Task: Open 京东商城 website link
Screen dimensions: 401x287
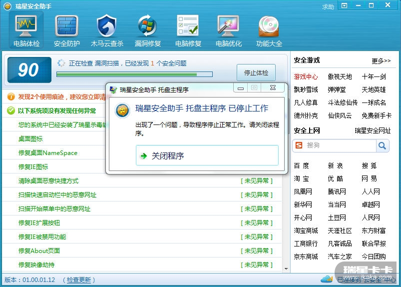Action: (x=306, y=256)
